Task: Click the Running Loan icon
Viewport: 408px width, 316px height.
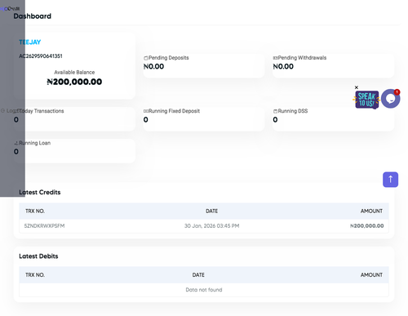Action: coord(16,143)
